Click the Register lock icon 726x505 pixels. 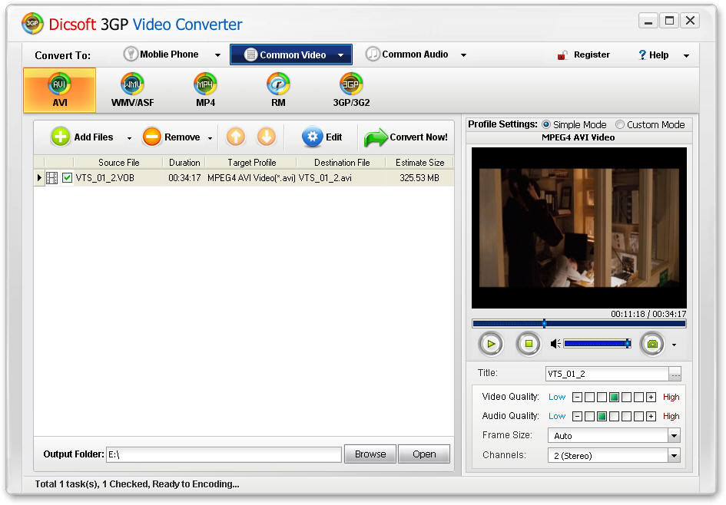coord(562,55)
